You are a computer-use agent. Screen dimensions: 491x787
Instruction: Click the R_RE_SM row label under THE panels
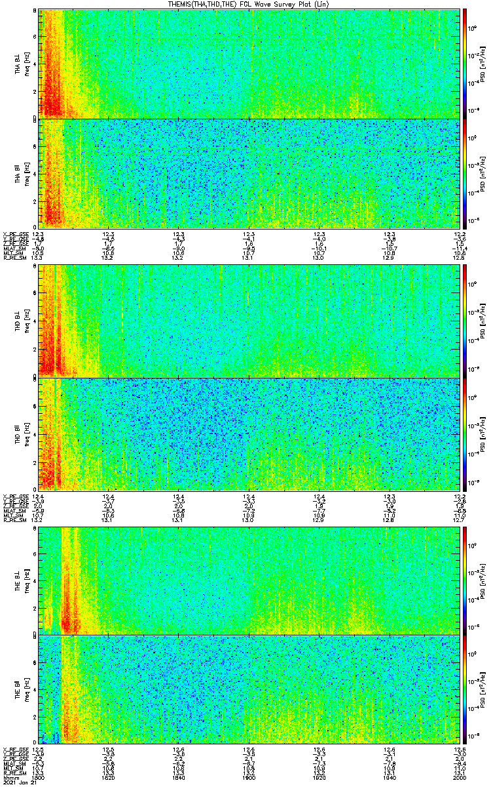[14, 774]
